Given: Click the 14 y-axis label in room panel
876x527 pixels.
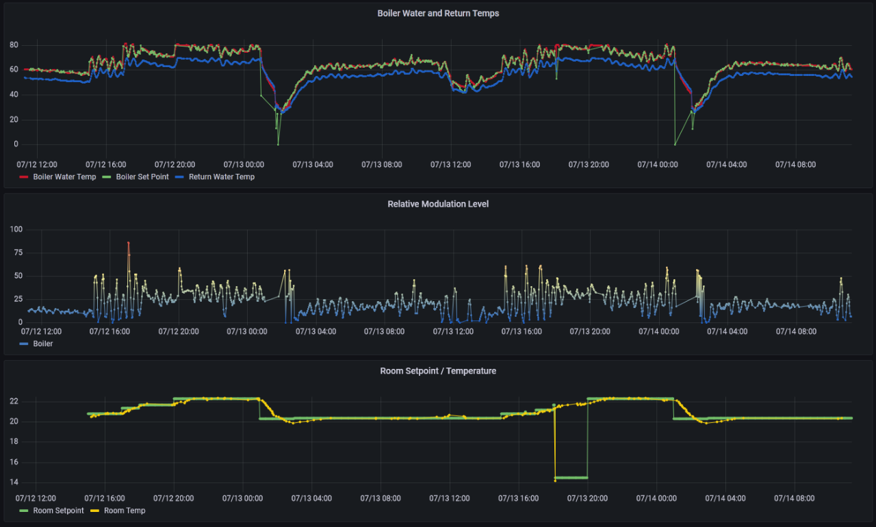Looking at the screenshot, I should point(14,483).
